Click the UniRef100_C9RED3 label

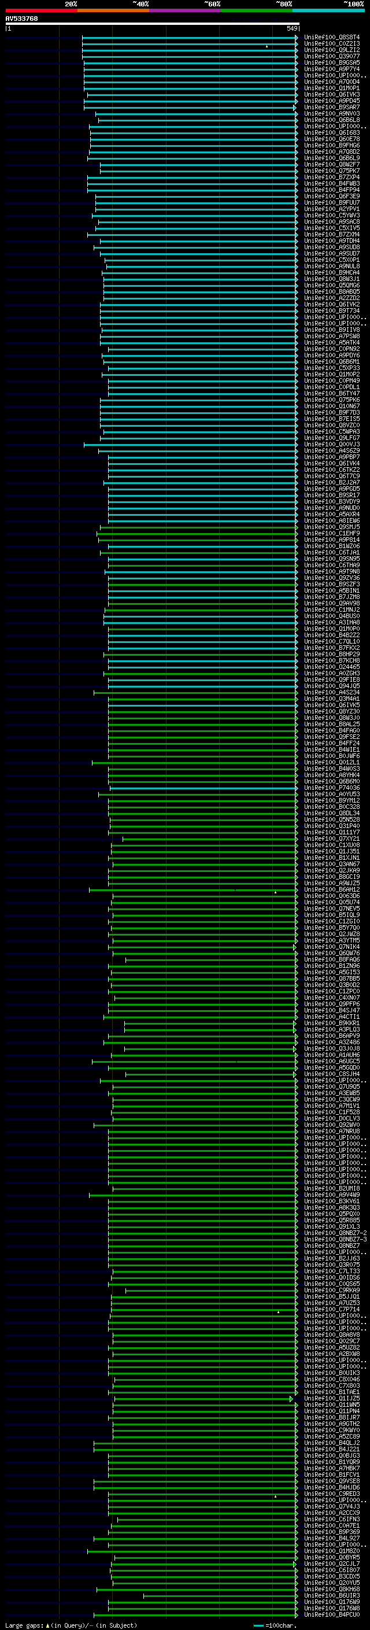331,1494
